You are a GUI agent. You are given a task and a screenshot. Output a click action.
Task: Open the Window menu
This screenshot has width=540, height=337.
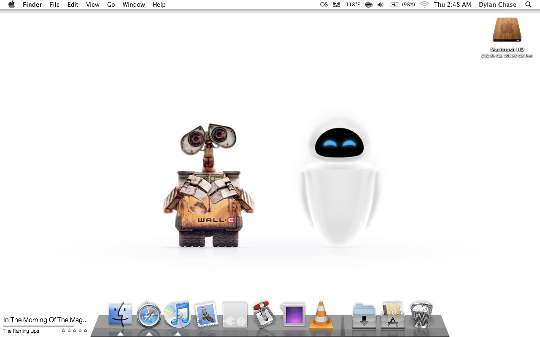point(134,5)
